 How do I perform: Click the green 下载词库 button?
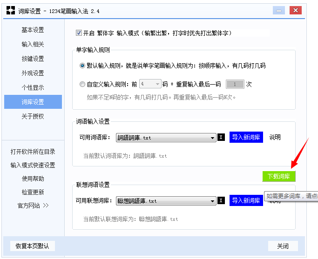point(278,177)
